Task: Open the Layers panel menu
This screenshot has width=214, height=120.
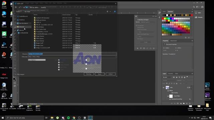Action: (192, 74)
